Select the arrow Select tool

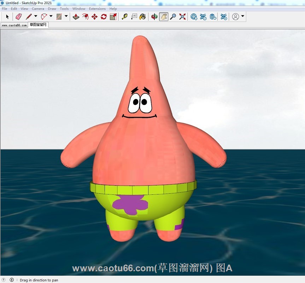tap(7, 17)
